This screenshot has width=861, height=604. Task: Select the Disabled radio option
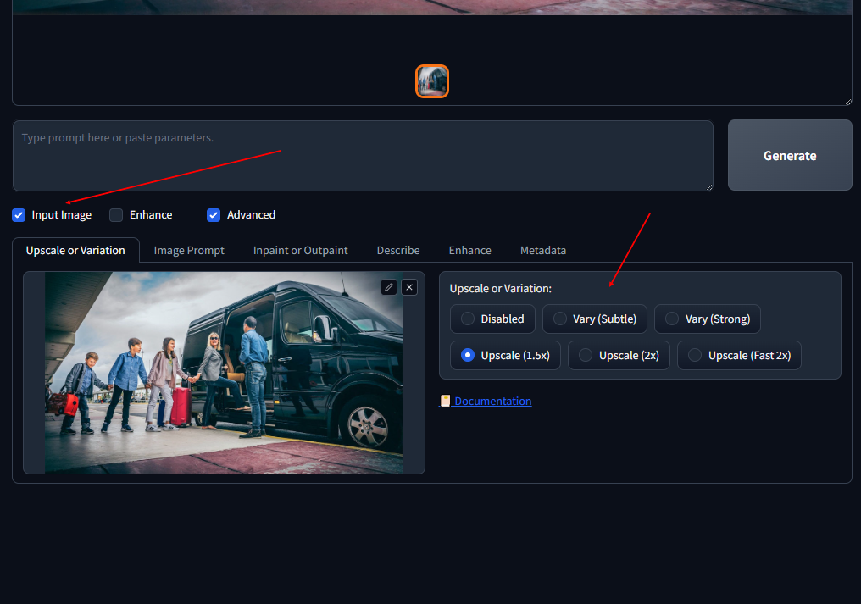click(492, 319)
